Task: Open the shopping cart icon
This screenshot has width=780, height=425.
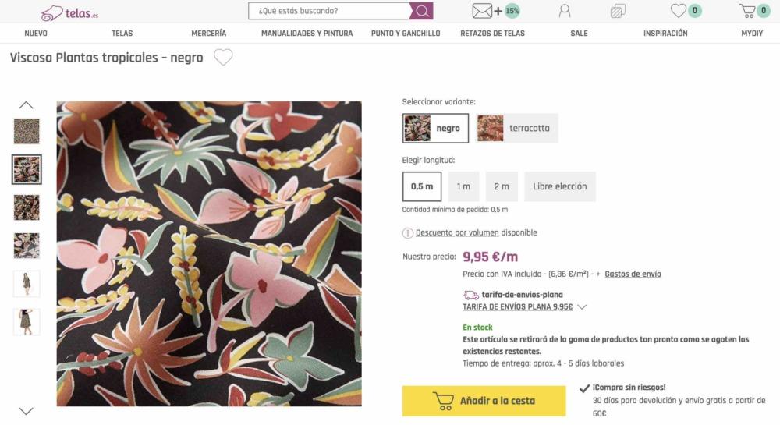Action: click(x=747, y=11)
